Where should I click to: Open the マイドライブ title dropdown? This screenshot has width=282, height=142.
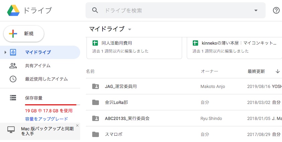point(130,29)
